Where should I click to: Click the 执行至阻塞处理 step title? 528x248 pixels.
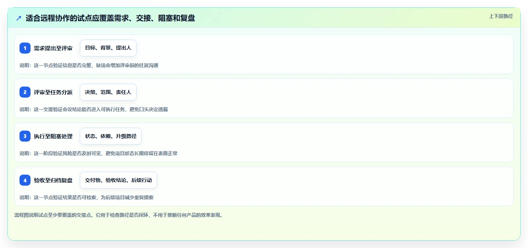click(53, 136)
